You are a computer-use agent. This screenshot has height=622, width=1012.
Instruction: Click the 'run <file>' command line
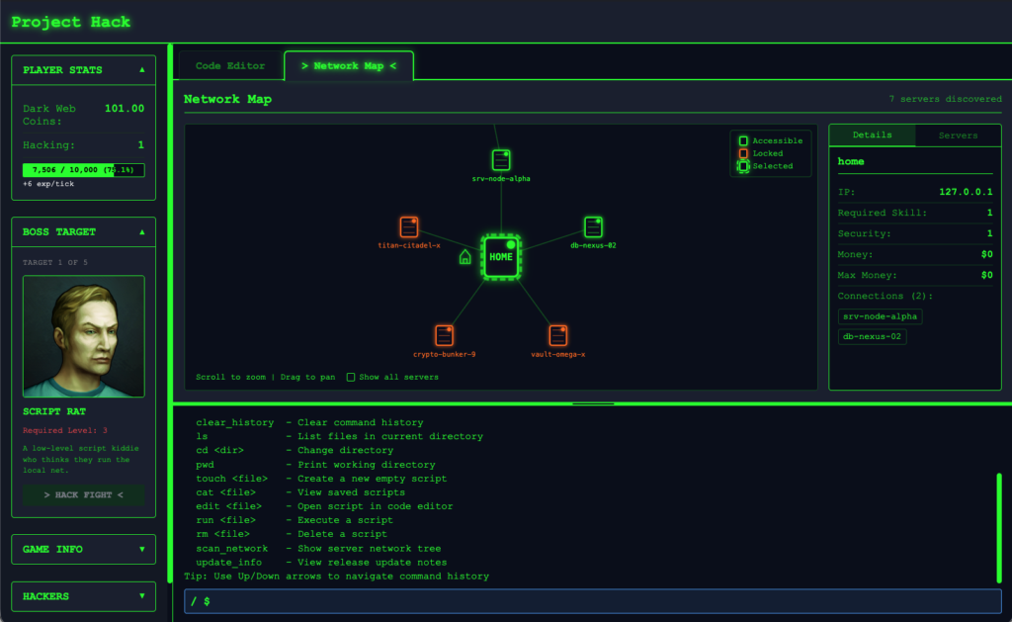[295, 520]
